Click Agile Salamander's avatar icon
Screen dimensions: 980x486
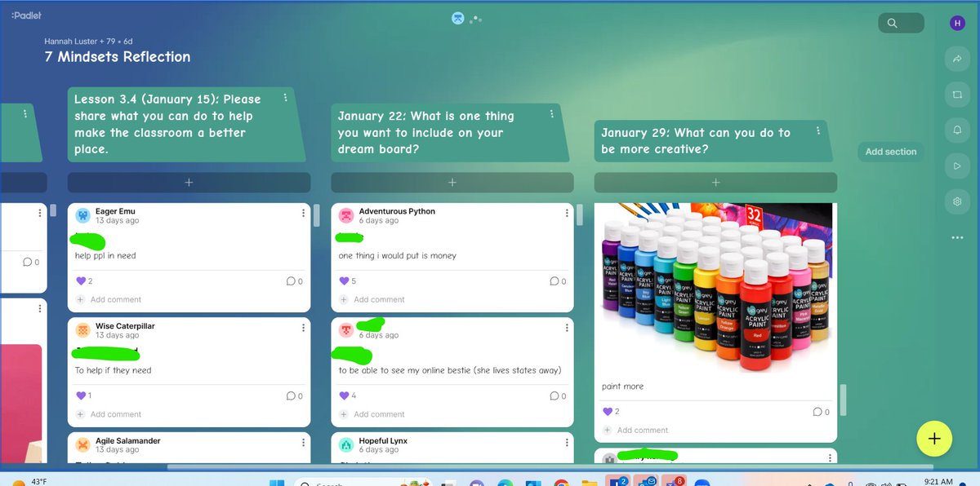pyautogui.click(x=82, y=445)
